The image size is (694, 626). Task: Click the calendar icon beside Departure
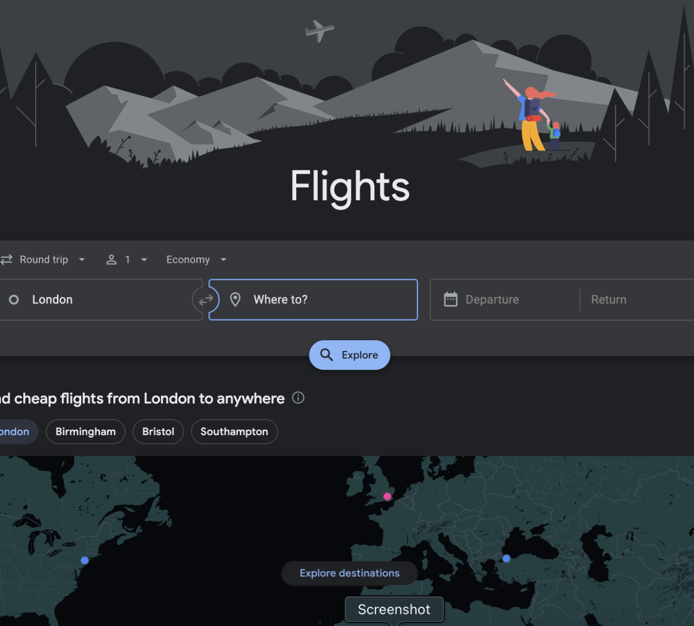(x=451, y=299)
